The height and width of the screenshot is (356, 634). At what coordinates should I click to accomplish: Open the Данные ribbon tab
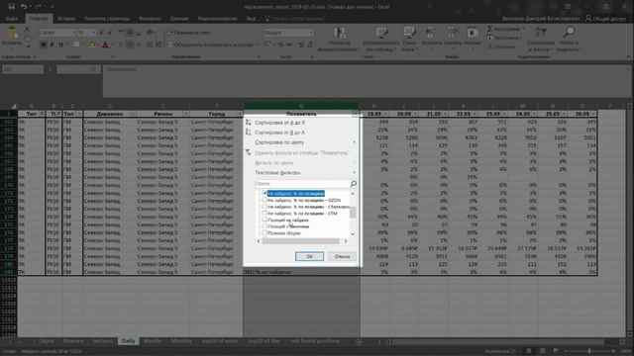tap(179, 19)
